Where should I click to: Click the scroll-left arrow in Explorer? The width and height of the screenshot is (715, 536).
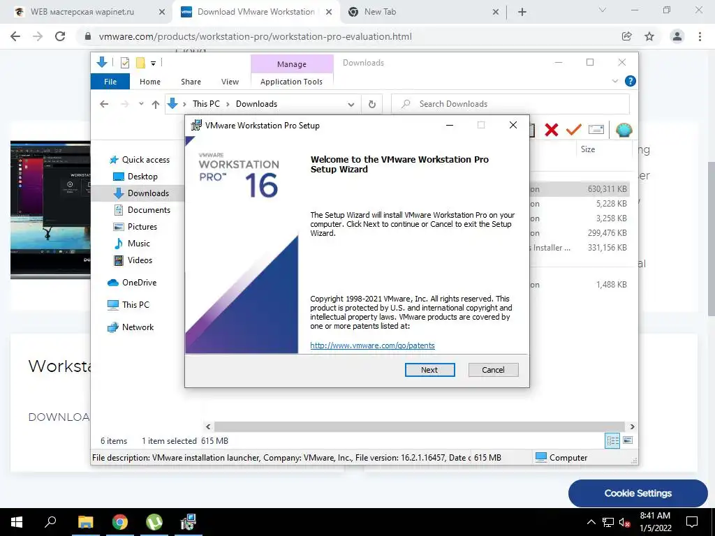pyautogui.click(x=208, y=426)
